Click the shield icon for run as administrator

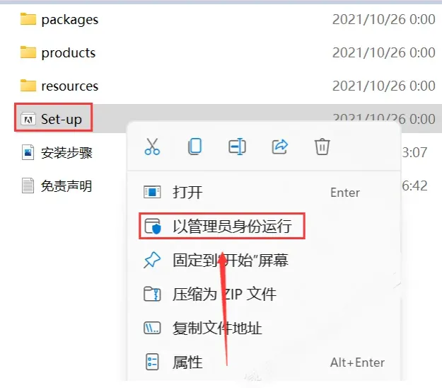coord(153,227)
